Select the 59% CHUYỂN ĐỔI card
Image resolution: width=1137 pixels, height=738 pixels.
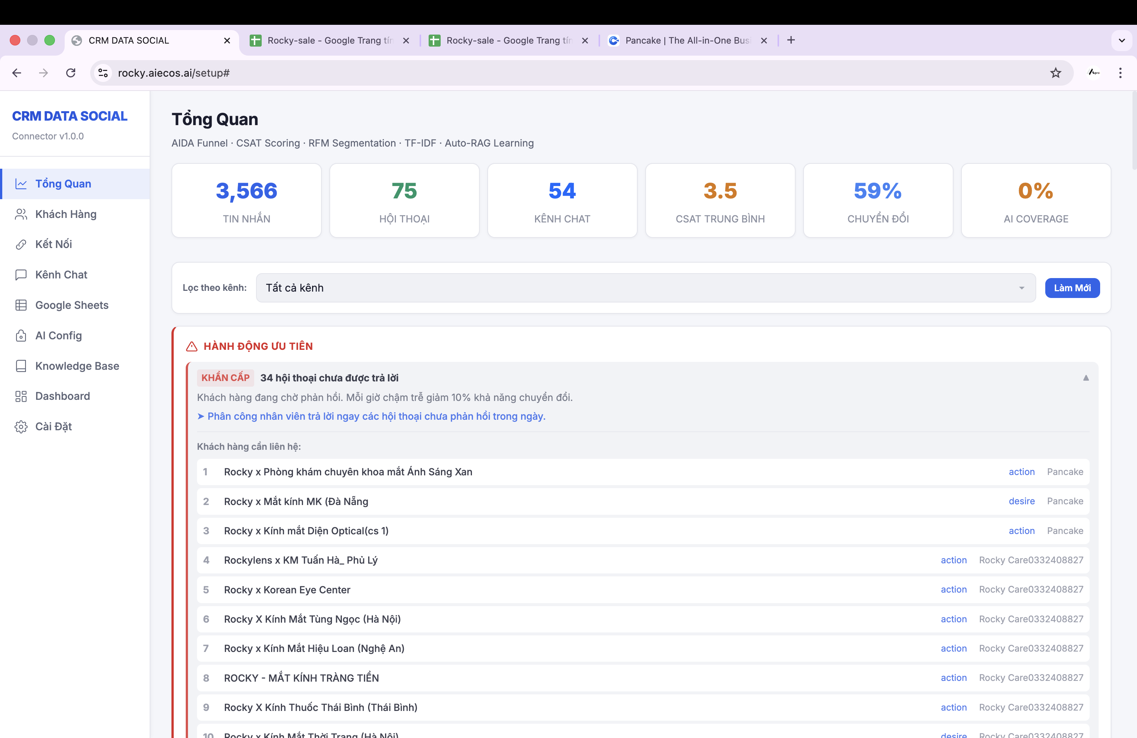point(878,201)
